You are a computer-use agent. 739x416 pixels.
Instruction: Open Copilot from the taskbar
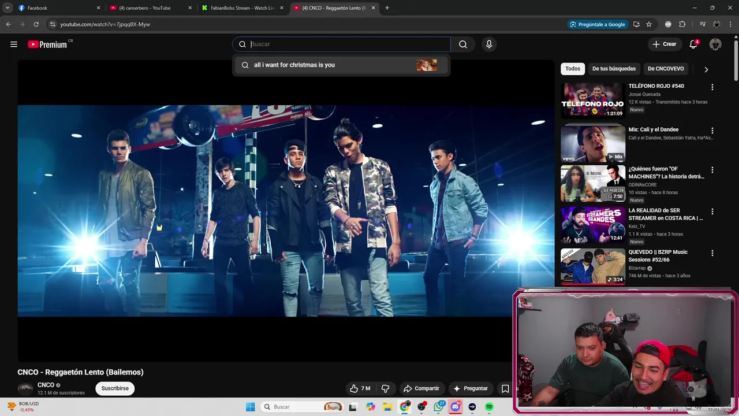tap(371, 407)
